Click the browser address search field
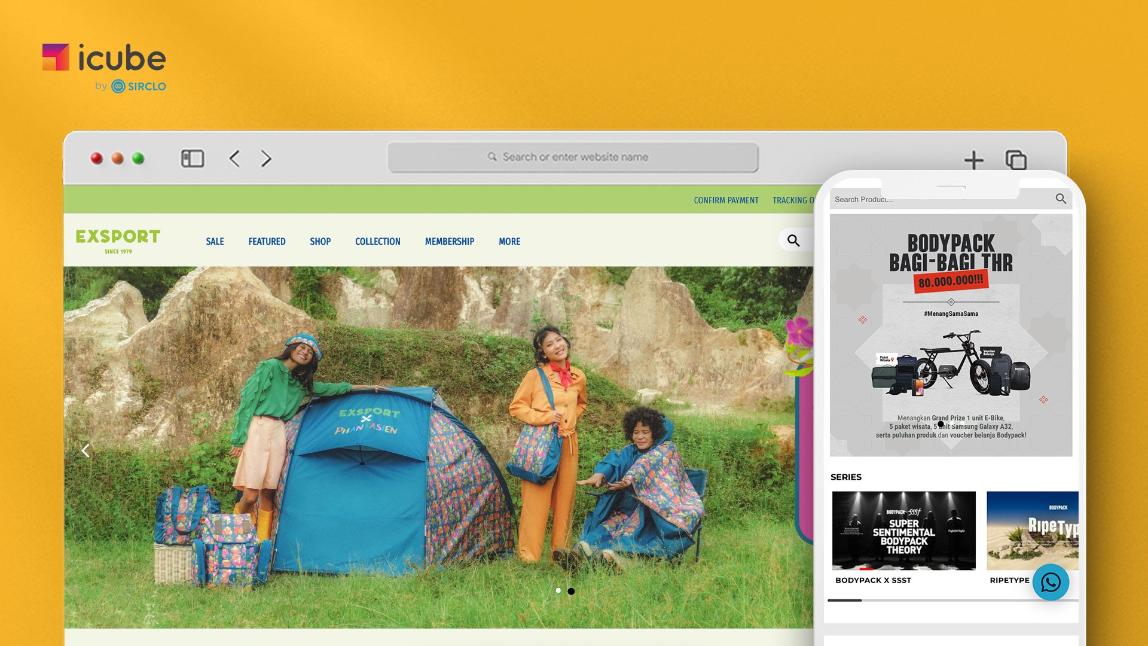The height and width of the screenshot is (646, 1148). pos(573,157)
